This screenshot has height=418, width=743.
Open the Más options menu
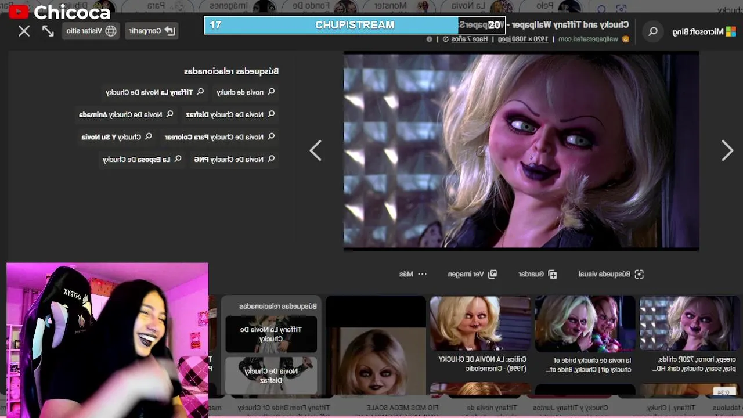tap(413, 274)
